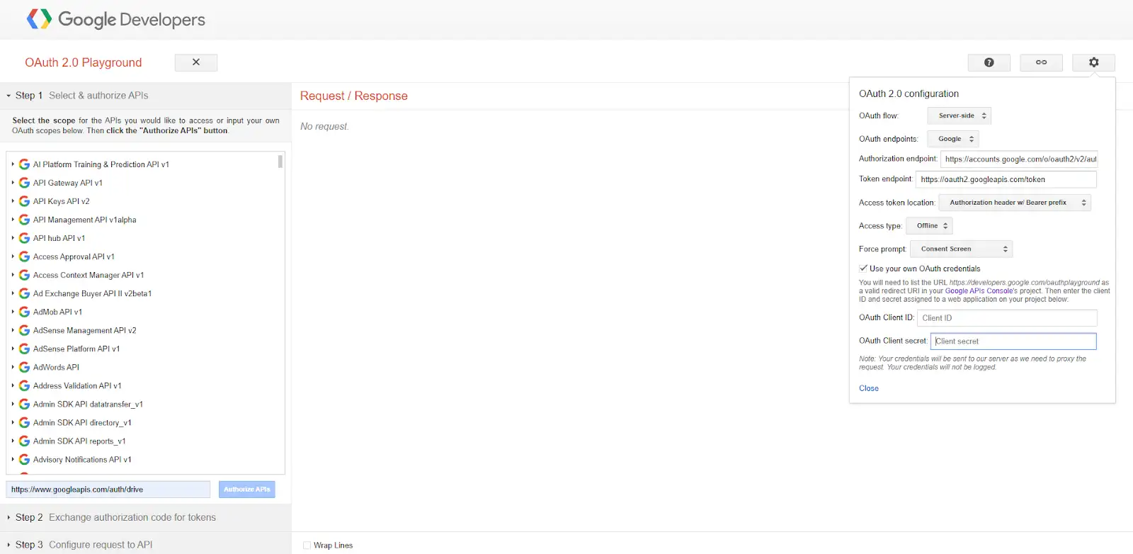Click Google icon for AdWords API
The width and height of the screenshot is (1133, 554).
click(24, 367)
